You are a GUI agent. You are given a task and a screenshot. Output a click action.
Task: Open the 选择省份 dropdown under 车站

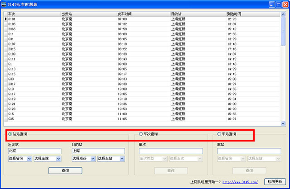[232, 159]
